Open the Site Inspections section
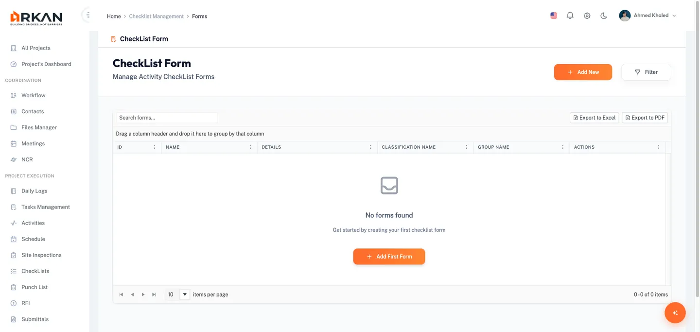 pyautogui.click(x=41, y=255)
